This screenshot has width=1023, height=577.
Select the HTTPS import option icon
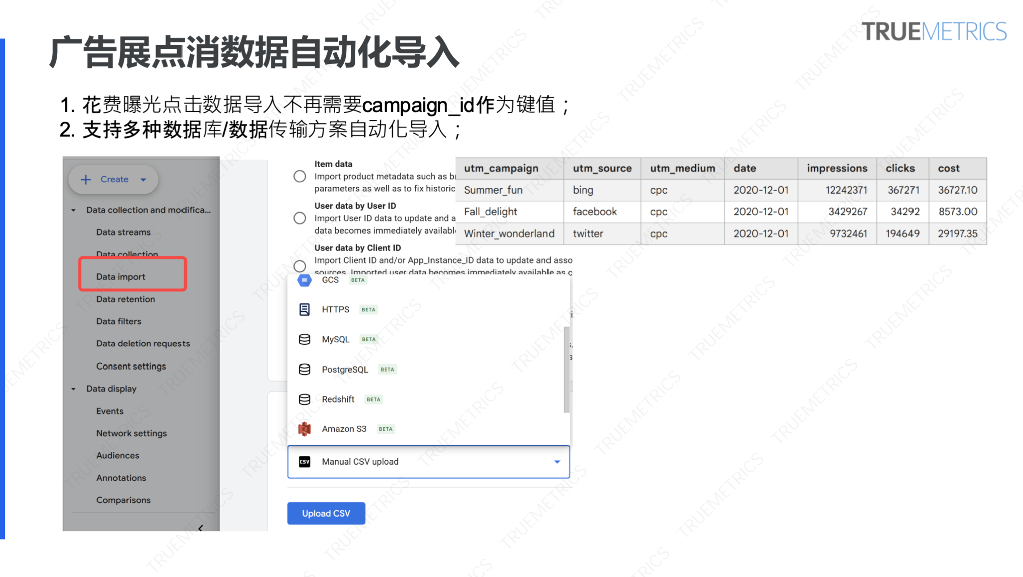point(304,309)
